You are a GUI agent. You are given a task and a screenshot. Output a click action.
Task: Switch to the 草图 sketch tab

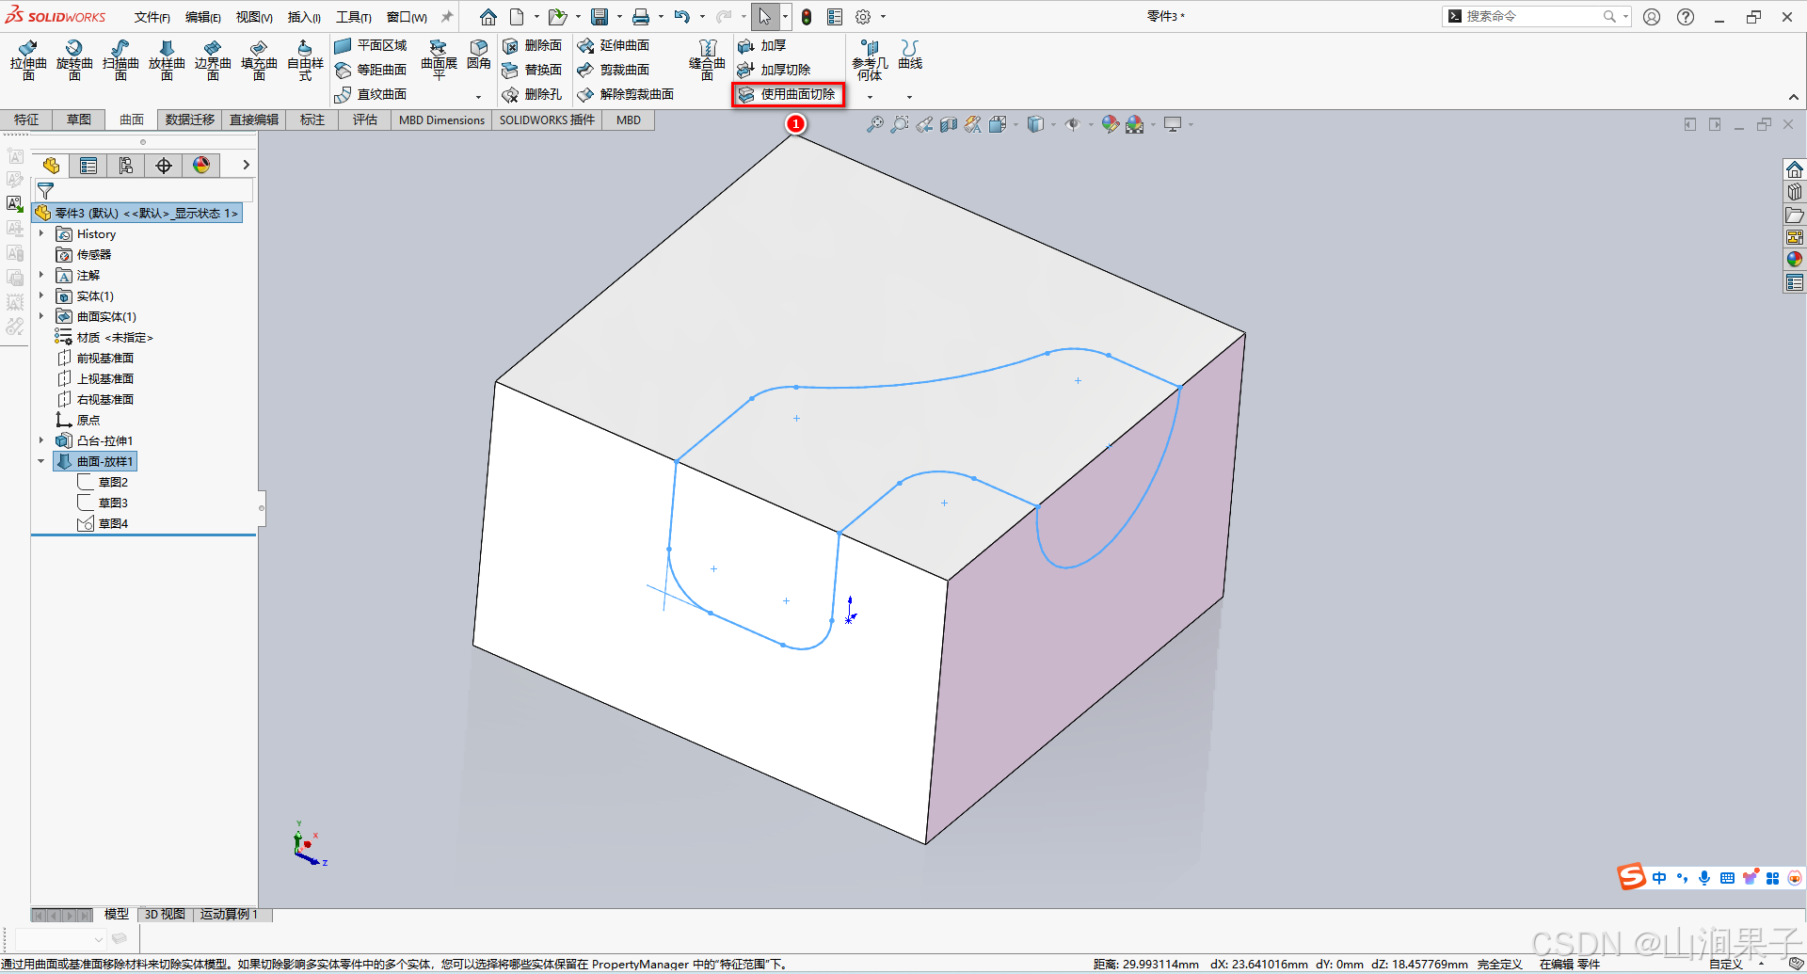coord(79,120)
